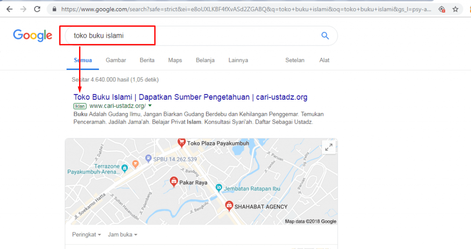The width and height of the screenshot is (471, 249).
Task: Open the Semua results tab
Action: [83, 60]
